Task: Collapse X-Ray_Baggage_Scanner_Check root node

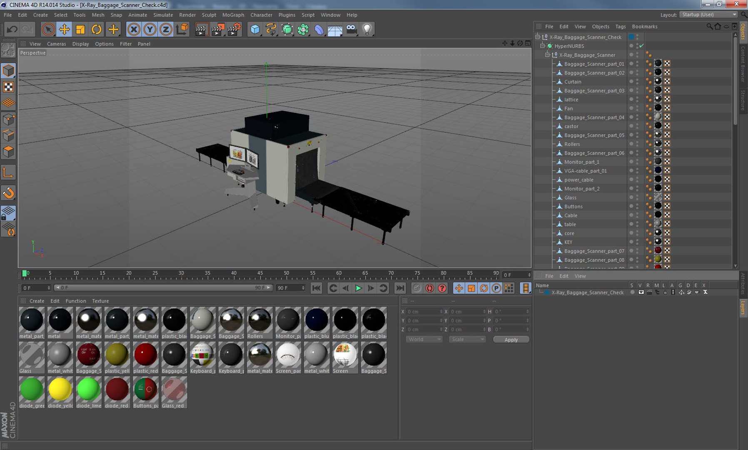Action: (x=538, y=37)
